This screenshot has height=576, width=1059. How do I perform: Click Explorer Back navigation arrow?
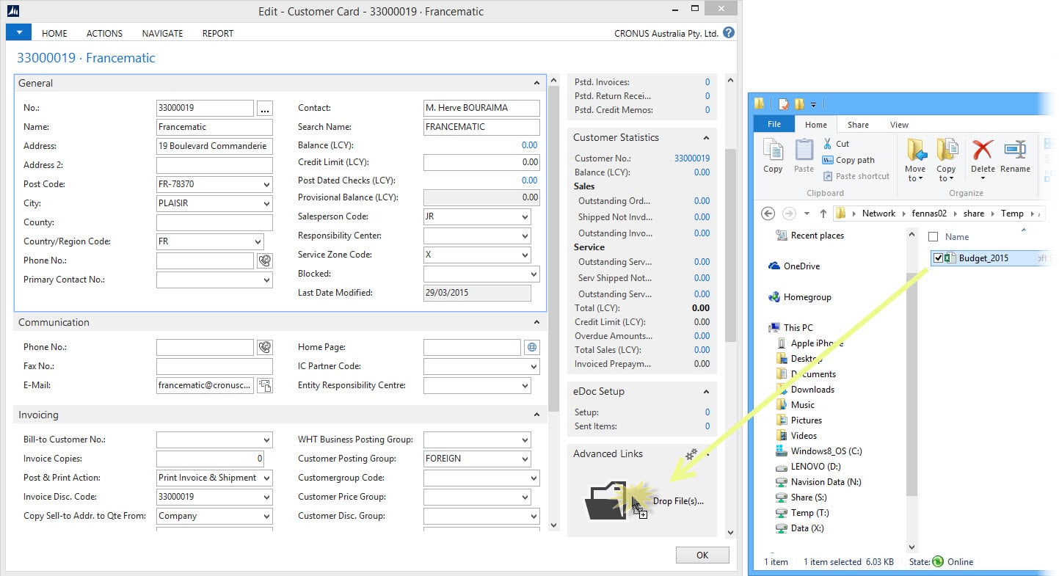pyautogui.click(x=768, y=214)
